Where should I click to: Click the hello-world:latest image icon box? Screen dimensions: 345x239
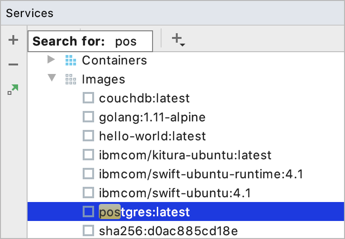pos(88,136)
